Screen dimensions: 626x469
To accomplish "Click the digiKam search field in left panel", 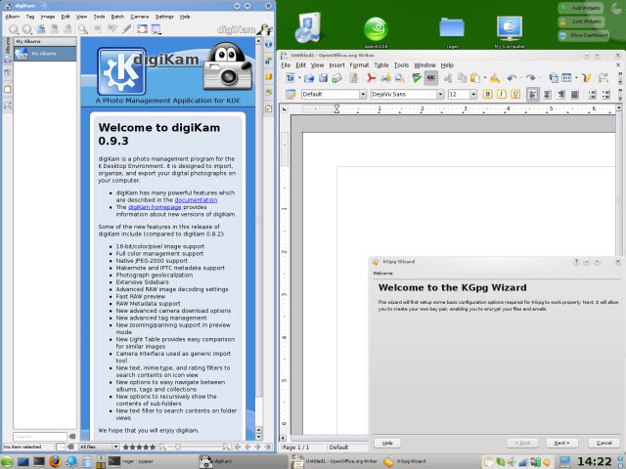I will [39, 436].
